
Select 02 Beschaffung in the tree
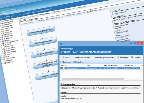[x=8, y=34]
